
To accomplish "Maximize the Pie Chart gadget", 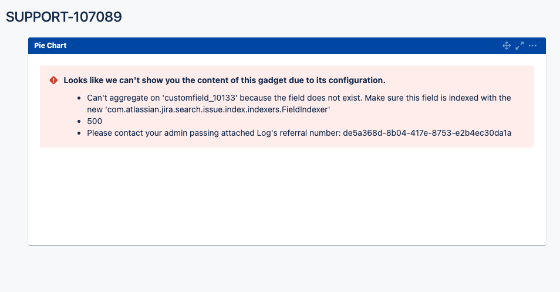I will (519, 46).
